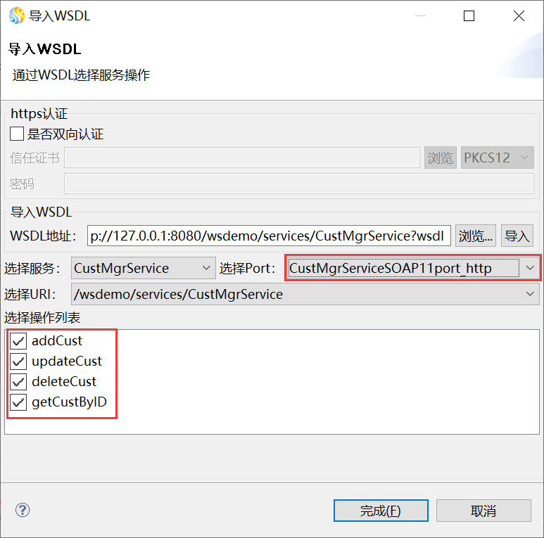Maximize the 导入WSDL dialog window
This screenshot has height=538, width=544.
click(x=469, y=15)
